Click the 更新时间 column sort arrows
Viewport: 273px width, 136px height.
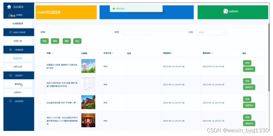tap(212, 53)
